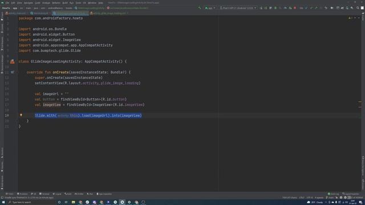Open the Pixel 4 API 31 device dropdown
Image resolution: width=365 pixels, height=205 pixels.
pos(238,8)
